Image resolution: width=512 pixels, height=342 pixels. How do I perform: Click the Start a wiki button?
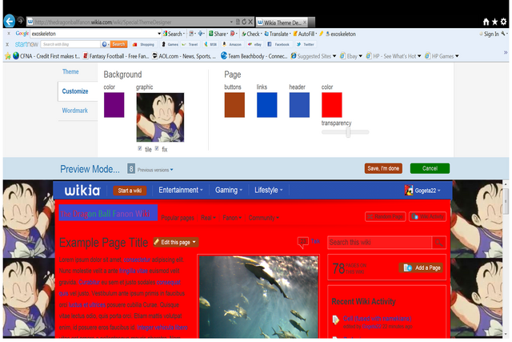tap(130, 191)
